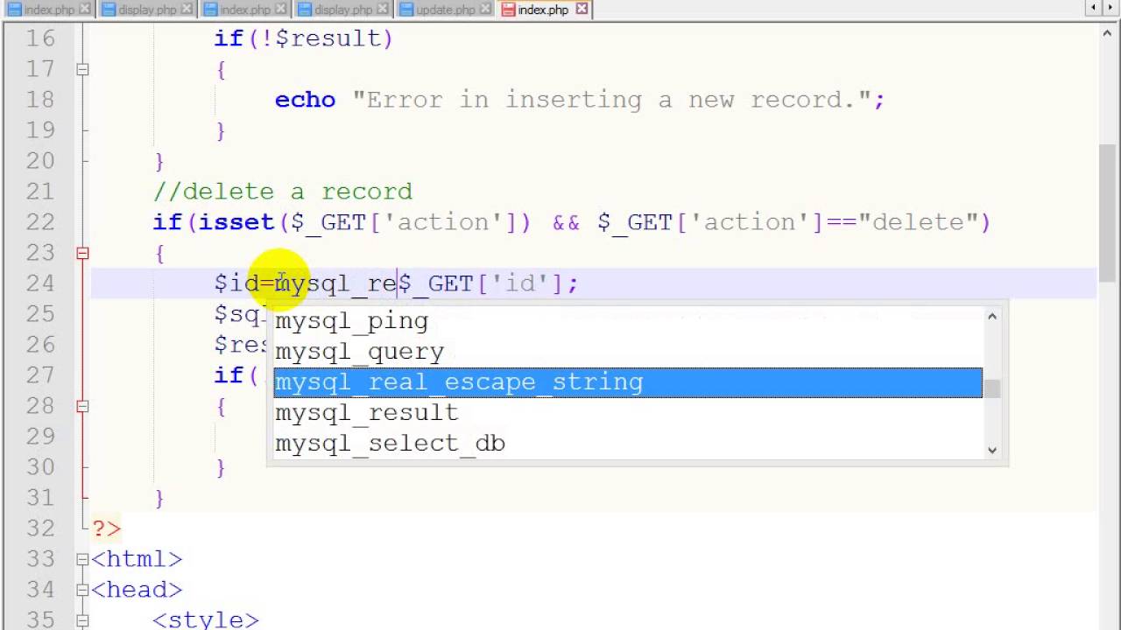Click $_GET['id'] on line 24

(x=480, y=283)
